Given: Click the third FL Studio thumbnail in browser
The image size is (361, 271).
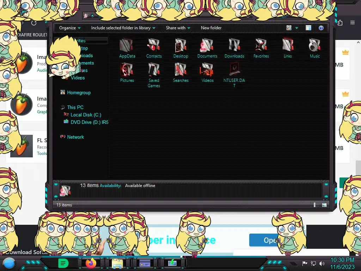Looking at the screenshot, I should coord(22,146).
